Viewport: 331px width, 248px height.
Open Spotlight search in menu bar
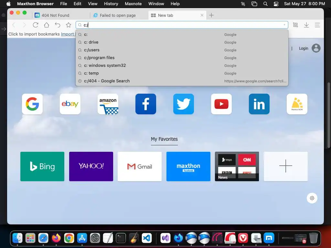(x=265, y=4)
